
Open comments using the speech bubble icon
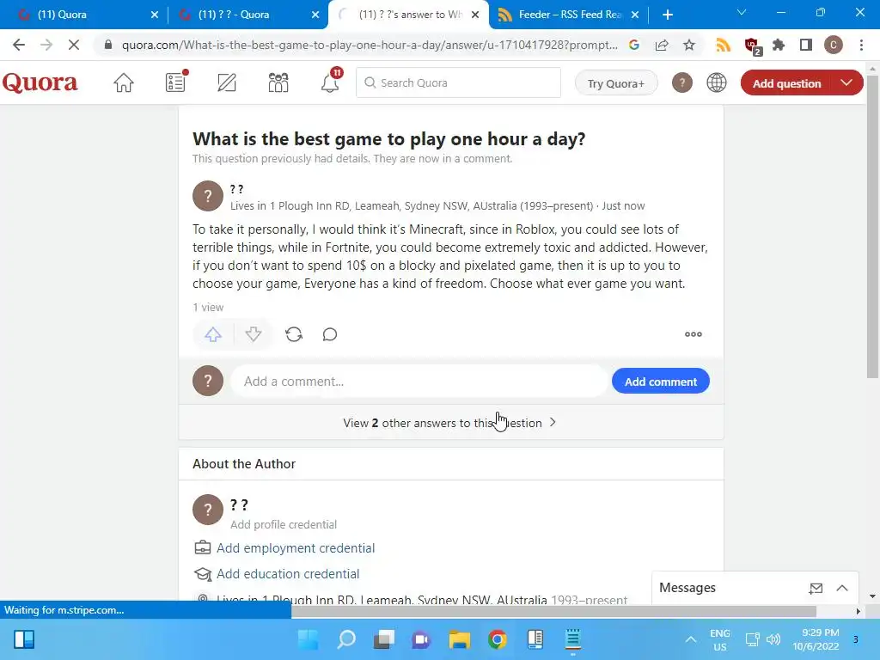point(330,334)
